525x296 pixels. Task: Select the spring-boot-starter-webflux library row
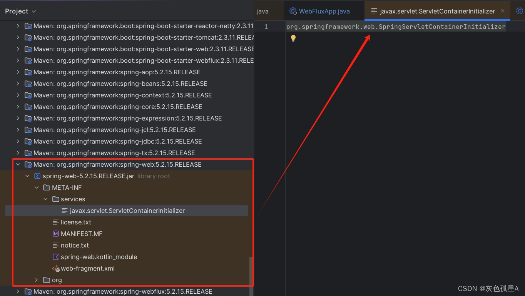(x=127, y=60)
